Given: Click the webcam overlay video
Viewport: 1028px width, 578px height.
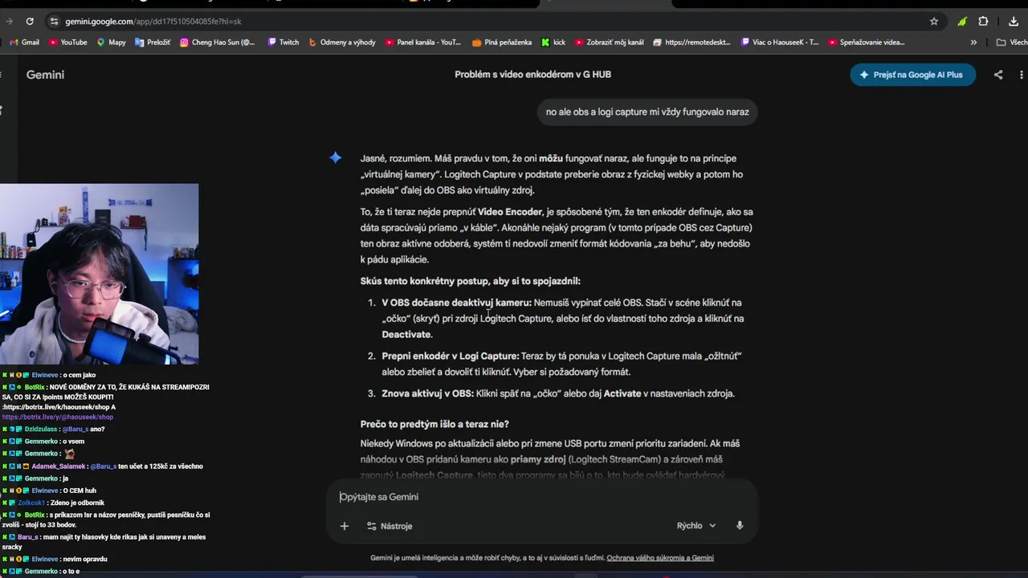Looking at the screenshot, I should pyautogui.click(x=99, y=274).
